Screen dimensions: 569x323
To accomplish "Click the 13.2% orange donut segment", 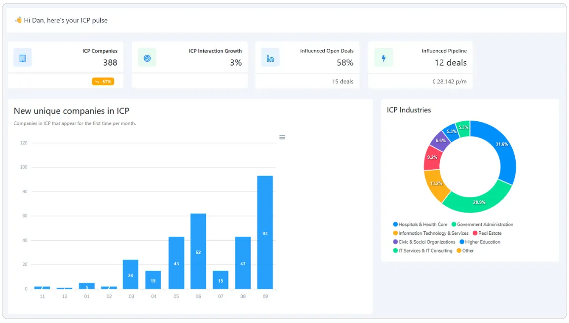I will [436, 183].
